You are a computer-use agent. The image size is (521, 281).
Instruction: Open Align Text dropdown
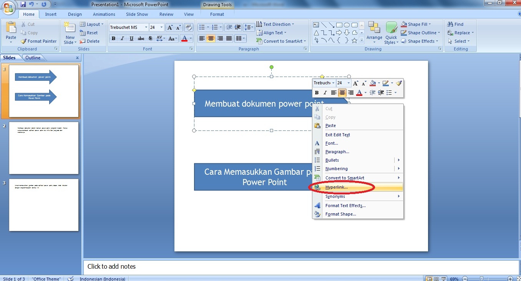[x=271, y=33]
